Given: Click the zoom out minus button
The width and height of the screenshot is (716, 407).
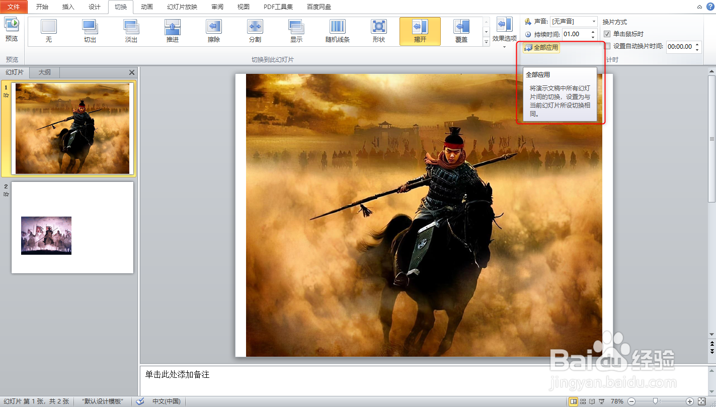Looking at the screenshot, I should coord(631,401).
